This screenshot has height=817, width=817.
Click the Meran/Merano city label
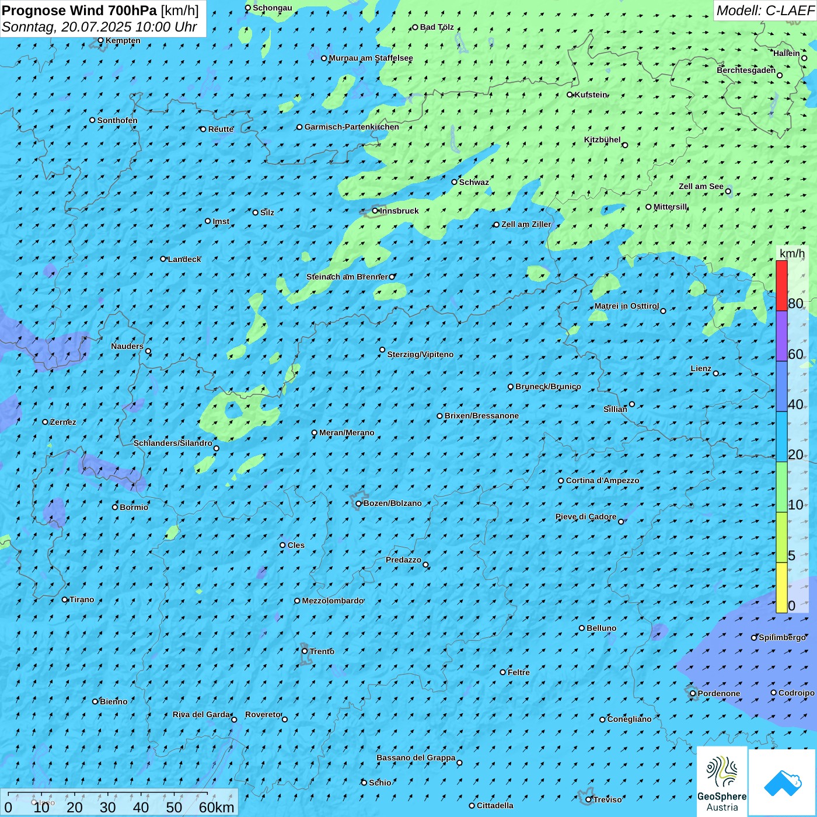tap(347, 432)
